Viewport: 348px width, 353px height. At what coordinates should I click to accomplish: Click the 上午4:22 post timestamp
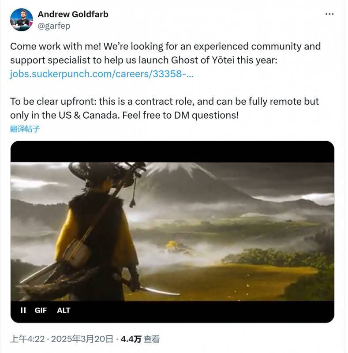point(27,339)
